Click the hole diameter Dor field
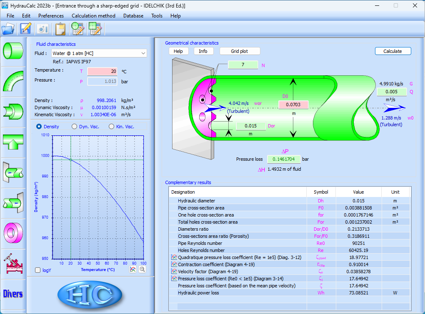This screenshot has width=425, height=314. tap(251, 126)
